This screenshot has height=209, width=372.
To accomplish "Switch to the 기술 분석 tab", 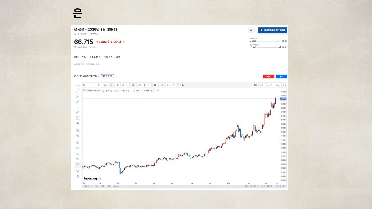I will pos(108,57).
